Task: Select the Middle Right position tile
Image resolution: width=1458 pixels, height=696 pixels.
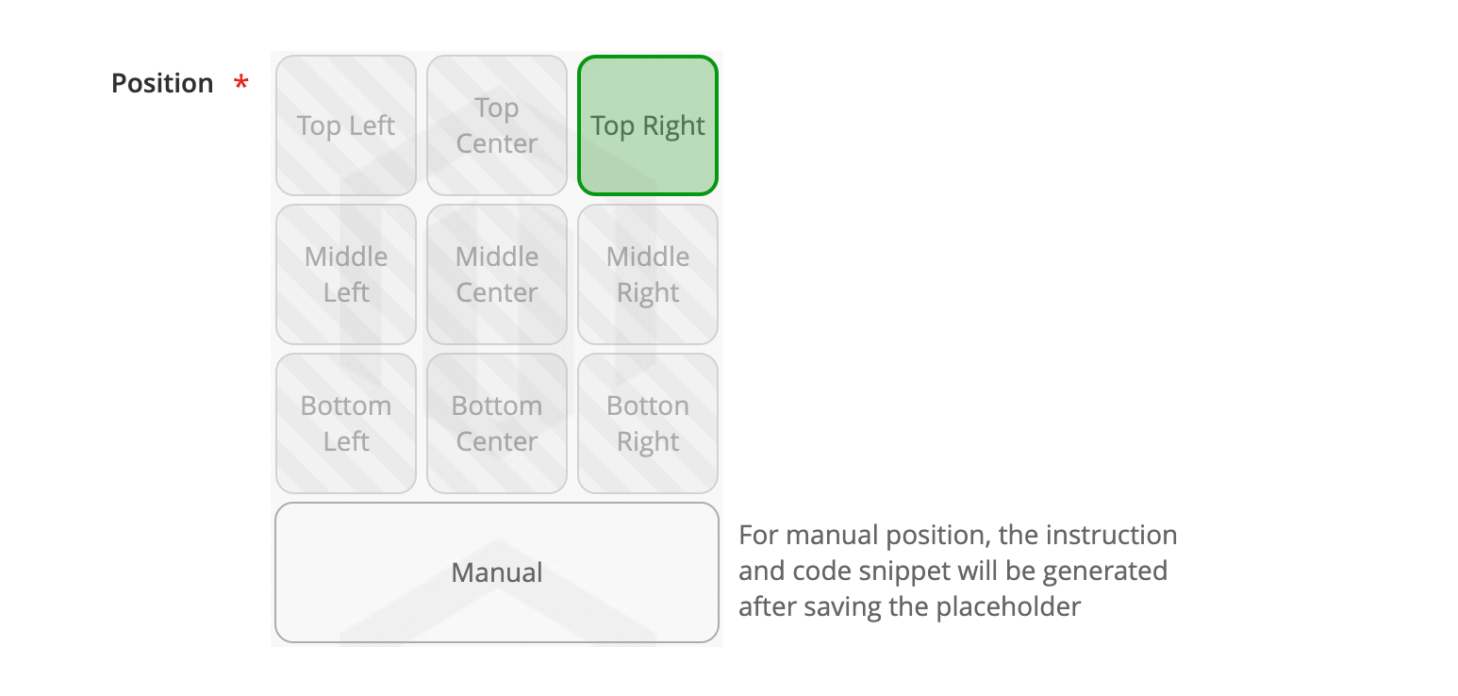Action: 648,274
